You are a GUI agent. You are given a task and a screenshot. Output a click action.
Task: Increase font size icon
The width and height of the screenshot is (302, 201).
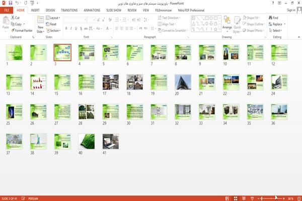point(99,20)
